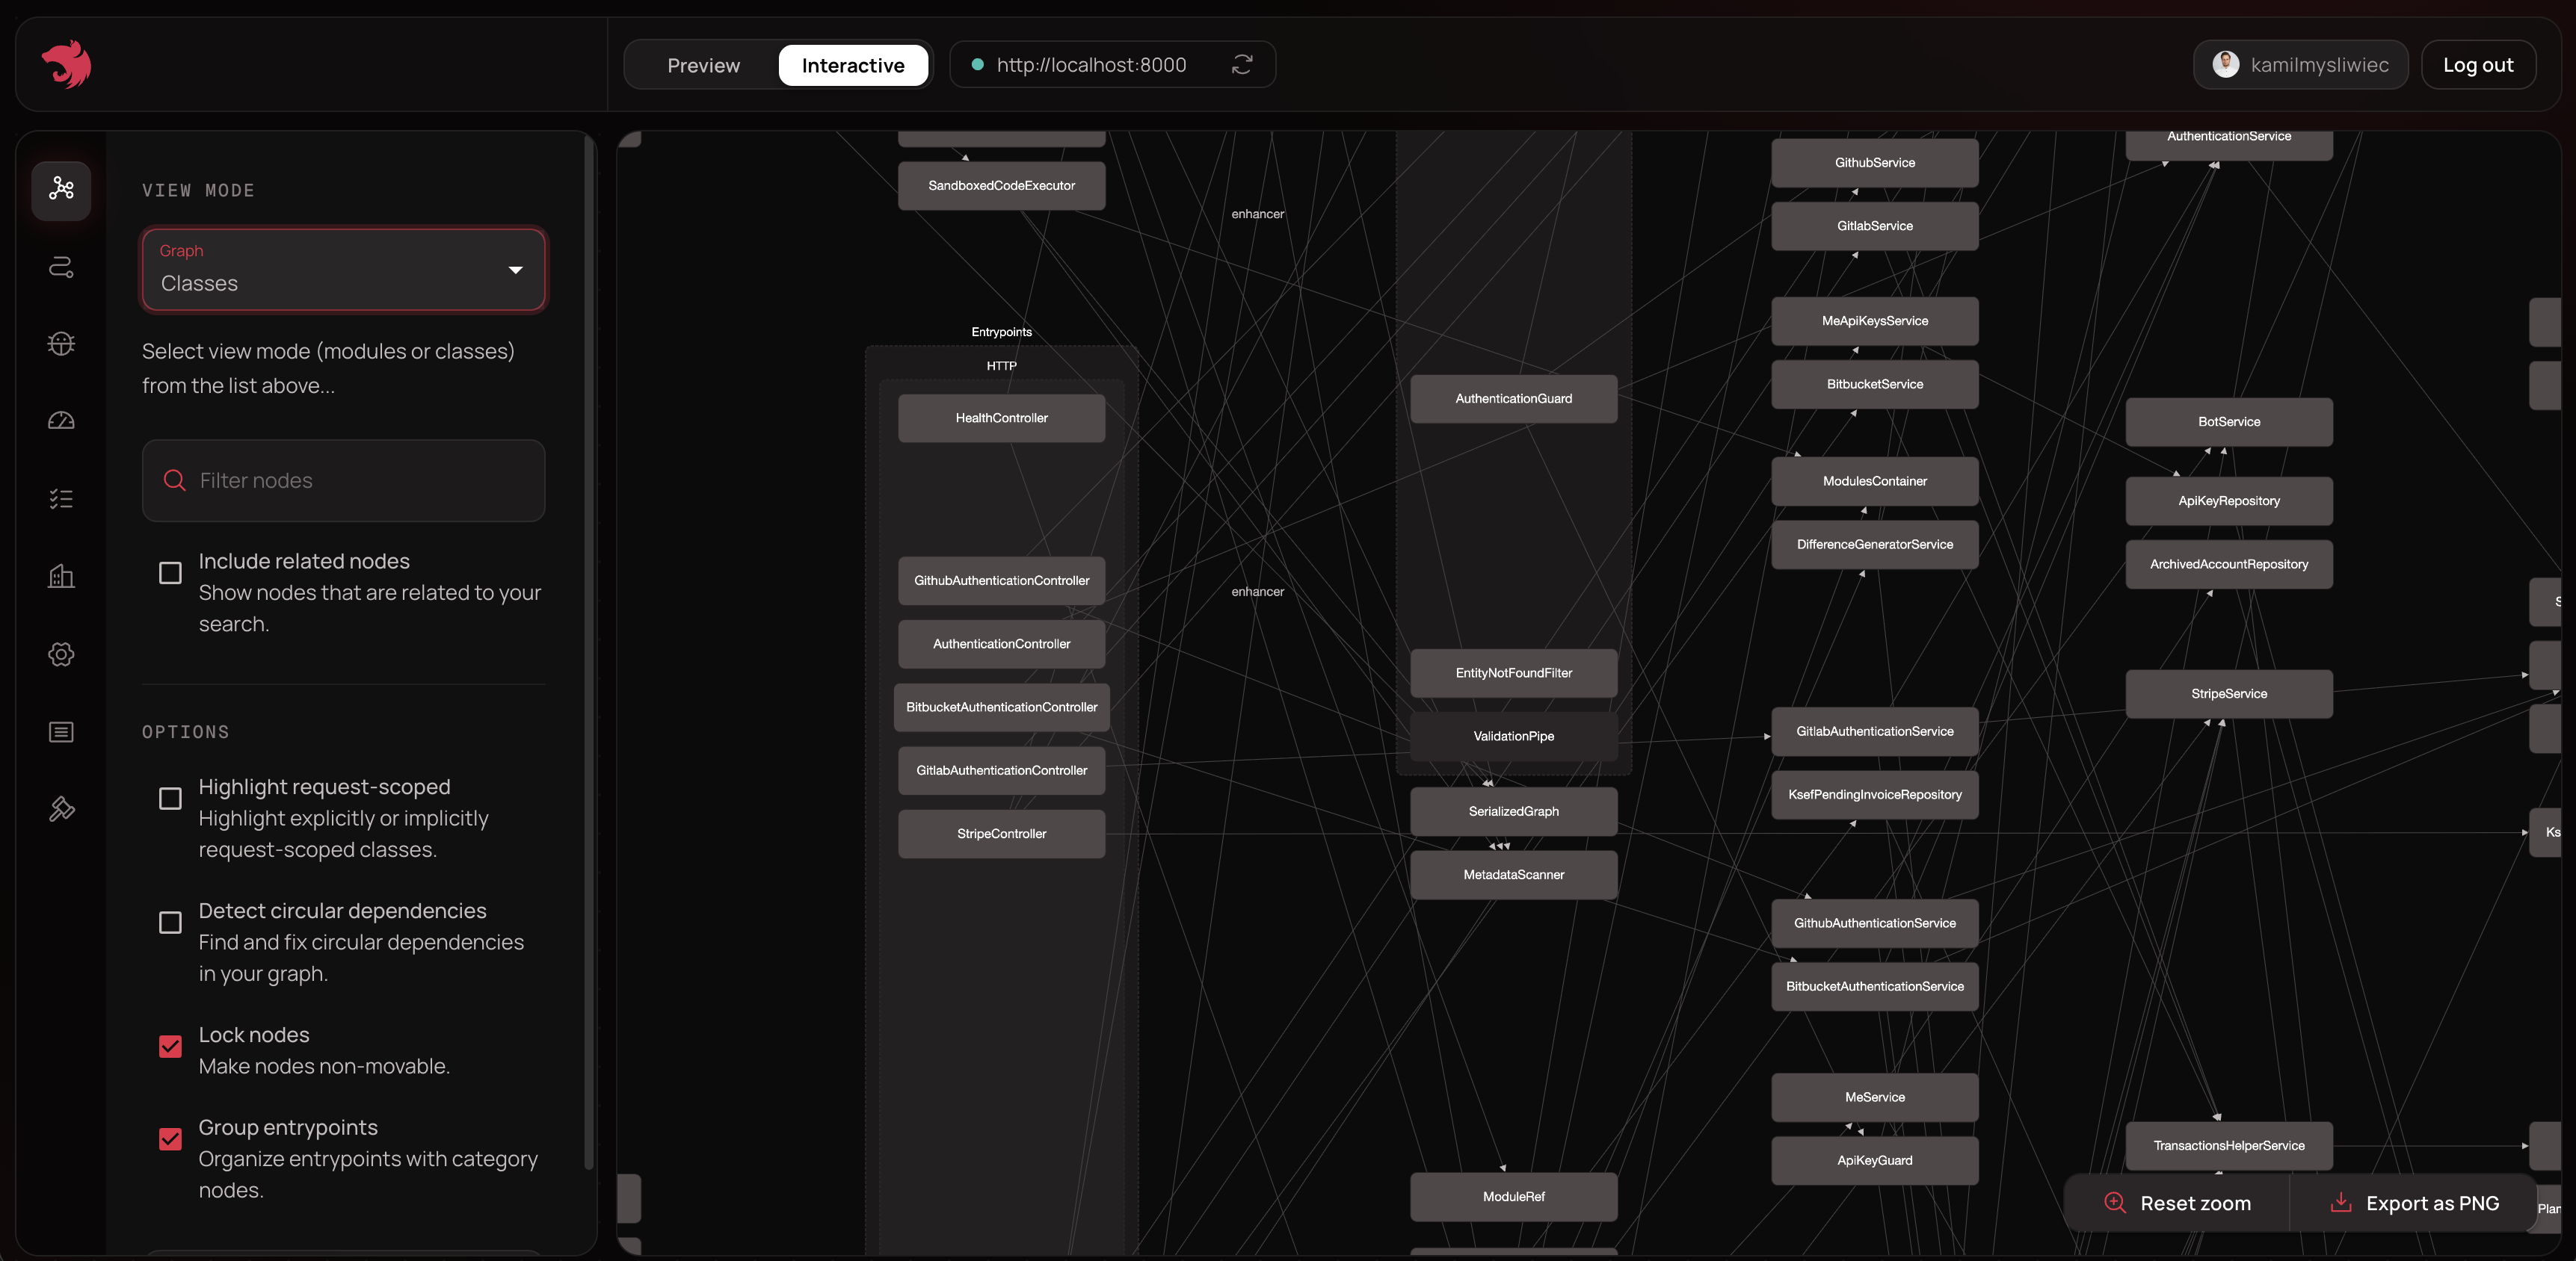Viewport: 2576px width, 1261px height.
Task: Select the StripeController node
Action: [1002, 834]
